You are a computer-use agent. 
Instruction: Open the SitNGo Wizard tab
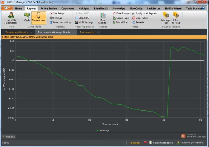click(173, 9)
